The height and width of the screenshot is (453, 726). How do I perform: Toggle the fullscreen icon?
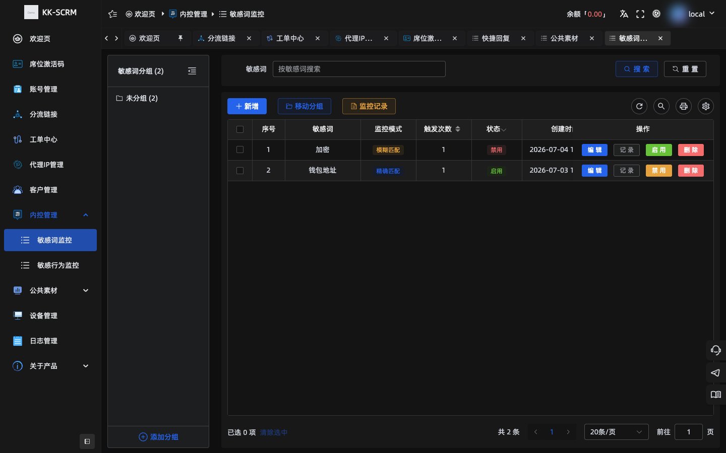(640, 14)
